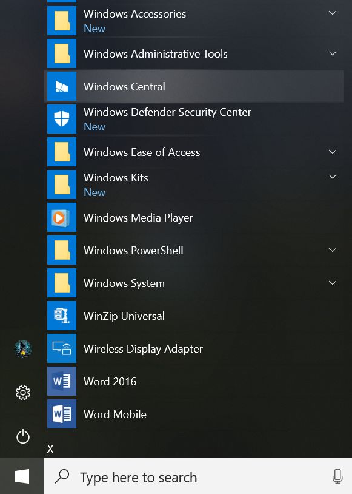
Task: Click the New tag under Windows Defender
Action: pos(95,127)
